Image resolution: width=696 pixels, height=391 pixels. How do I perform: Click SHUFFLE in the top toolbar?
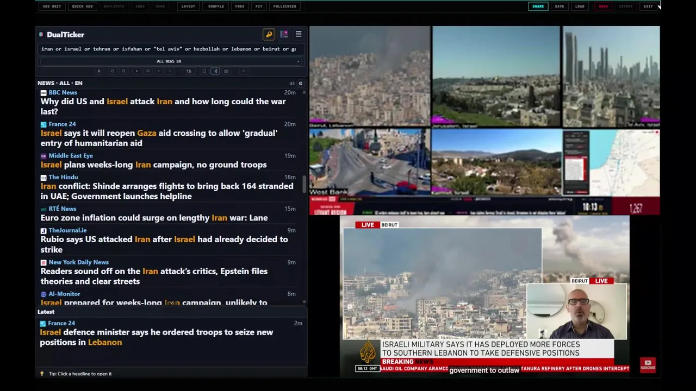coord(216,7)
